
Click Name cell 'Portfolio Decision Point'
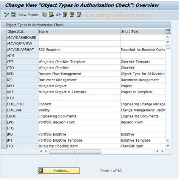tap(79, 122)
